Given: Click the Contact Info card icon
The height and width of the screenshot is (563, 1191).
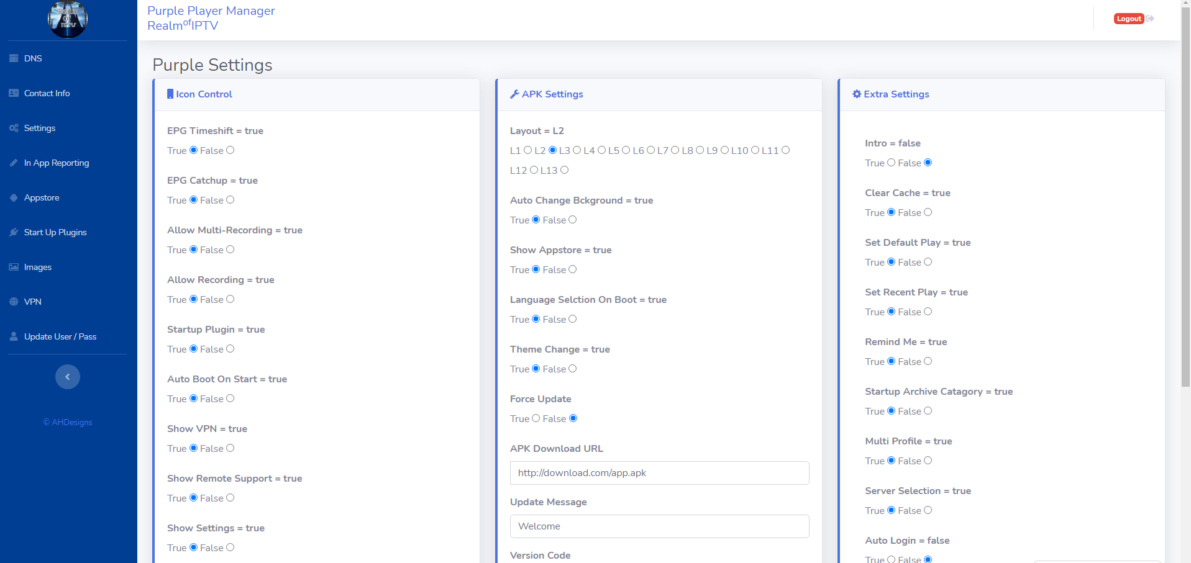Looking at the screenshot, I should click(14, 93).
